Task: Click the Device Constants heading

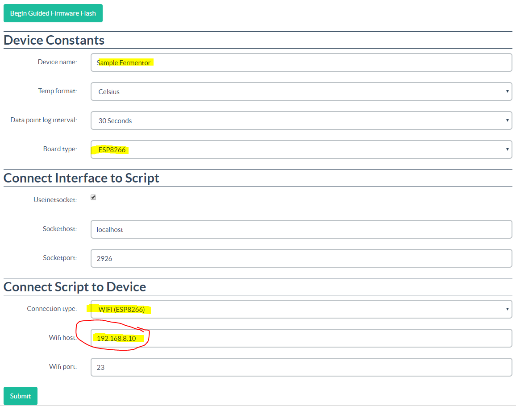Action: [x=54, y=40]
